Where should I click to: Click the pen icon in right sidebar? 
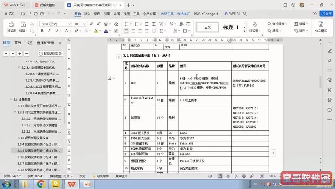click(x=329, y=51)
